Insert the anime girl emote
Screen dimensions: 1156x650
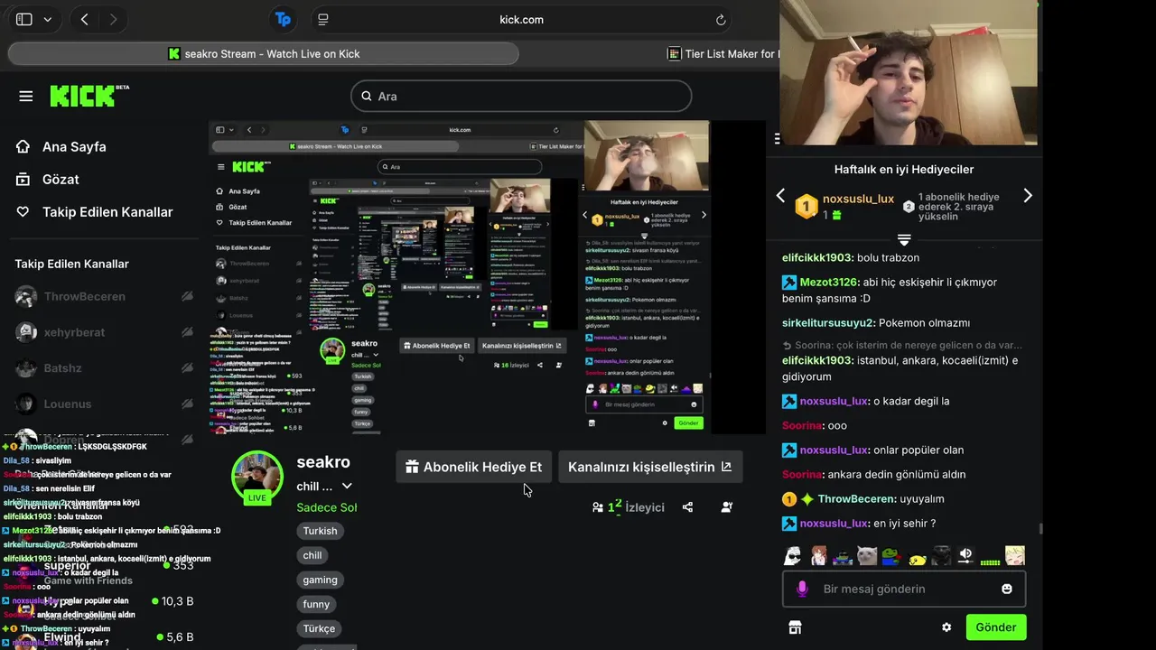pyautogui.click(x=818, y=556)
